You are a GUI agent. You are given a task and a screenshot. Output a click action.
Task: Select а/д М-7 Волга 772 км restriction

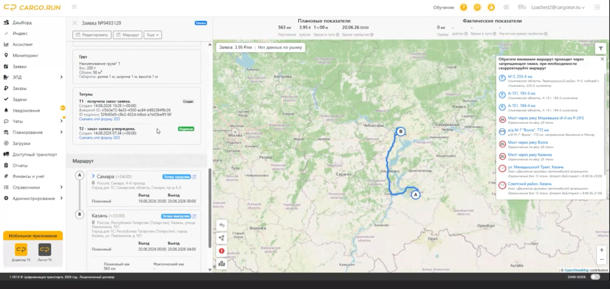tap(528, 130)
